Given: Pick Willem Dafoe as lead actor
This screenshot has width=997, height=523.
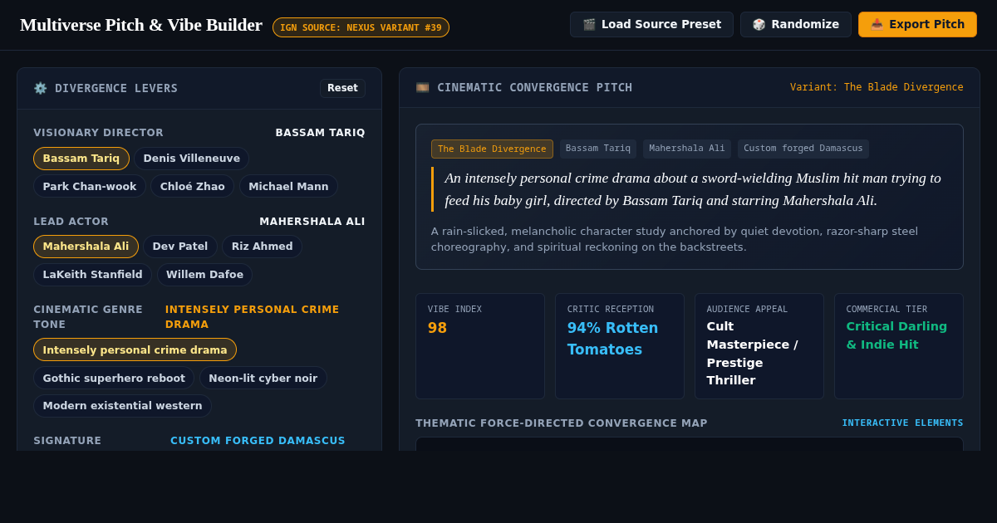Looking at the screenshot, I should (204, 274).
